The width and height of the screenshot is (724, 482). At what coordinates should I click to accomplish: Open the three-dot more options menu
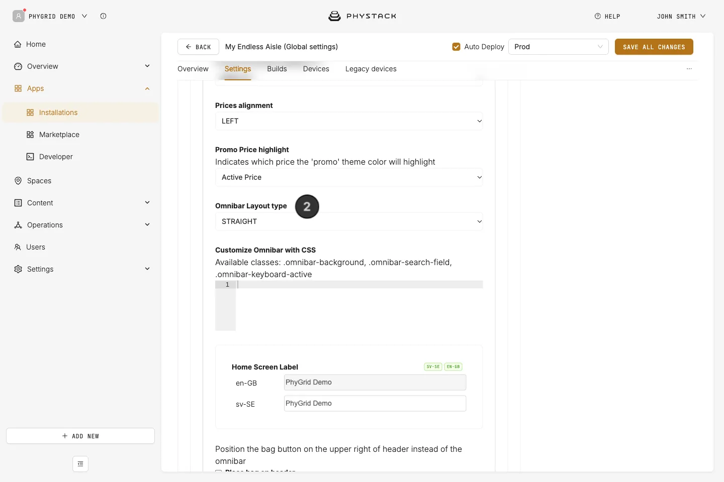pos(689,69)
